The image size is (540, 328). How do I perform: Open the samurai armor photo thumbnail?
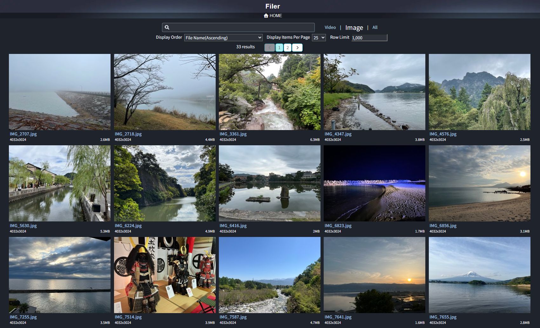[x=165, y=275]
